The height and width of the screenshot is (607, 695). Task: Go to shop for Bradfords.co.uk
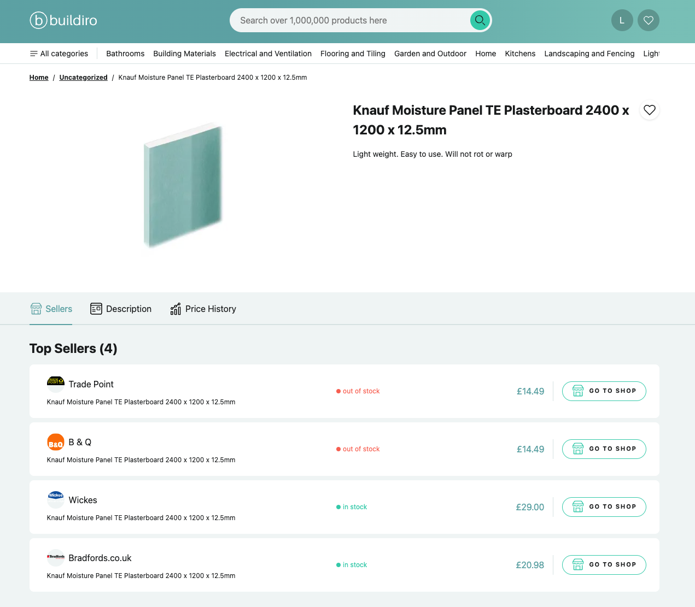pos(604,565)
